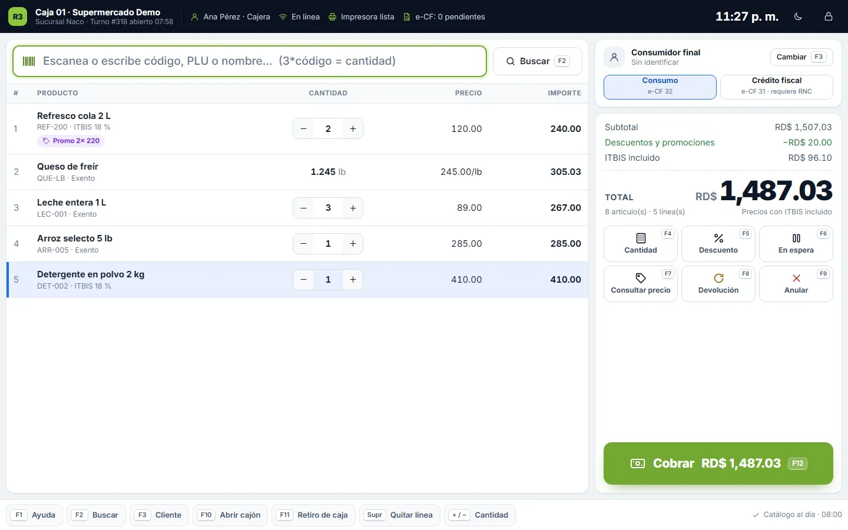The image size is (848, 530).
Task: Decrease Leche entera 1 L quantity
Action: click(x=303, y=208)
